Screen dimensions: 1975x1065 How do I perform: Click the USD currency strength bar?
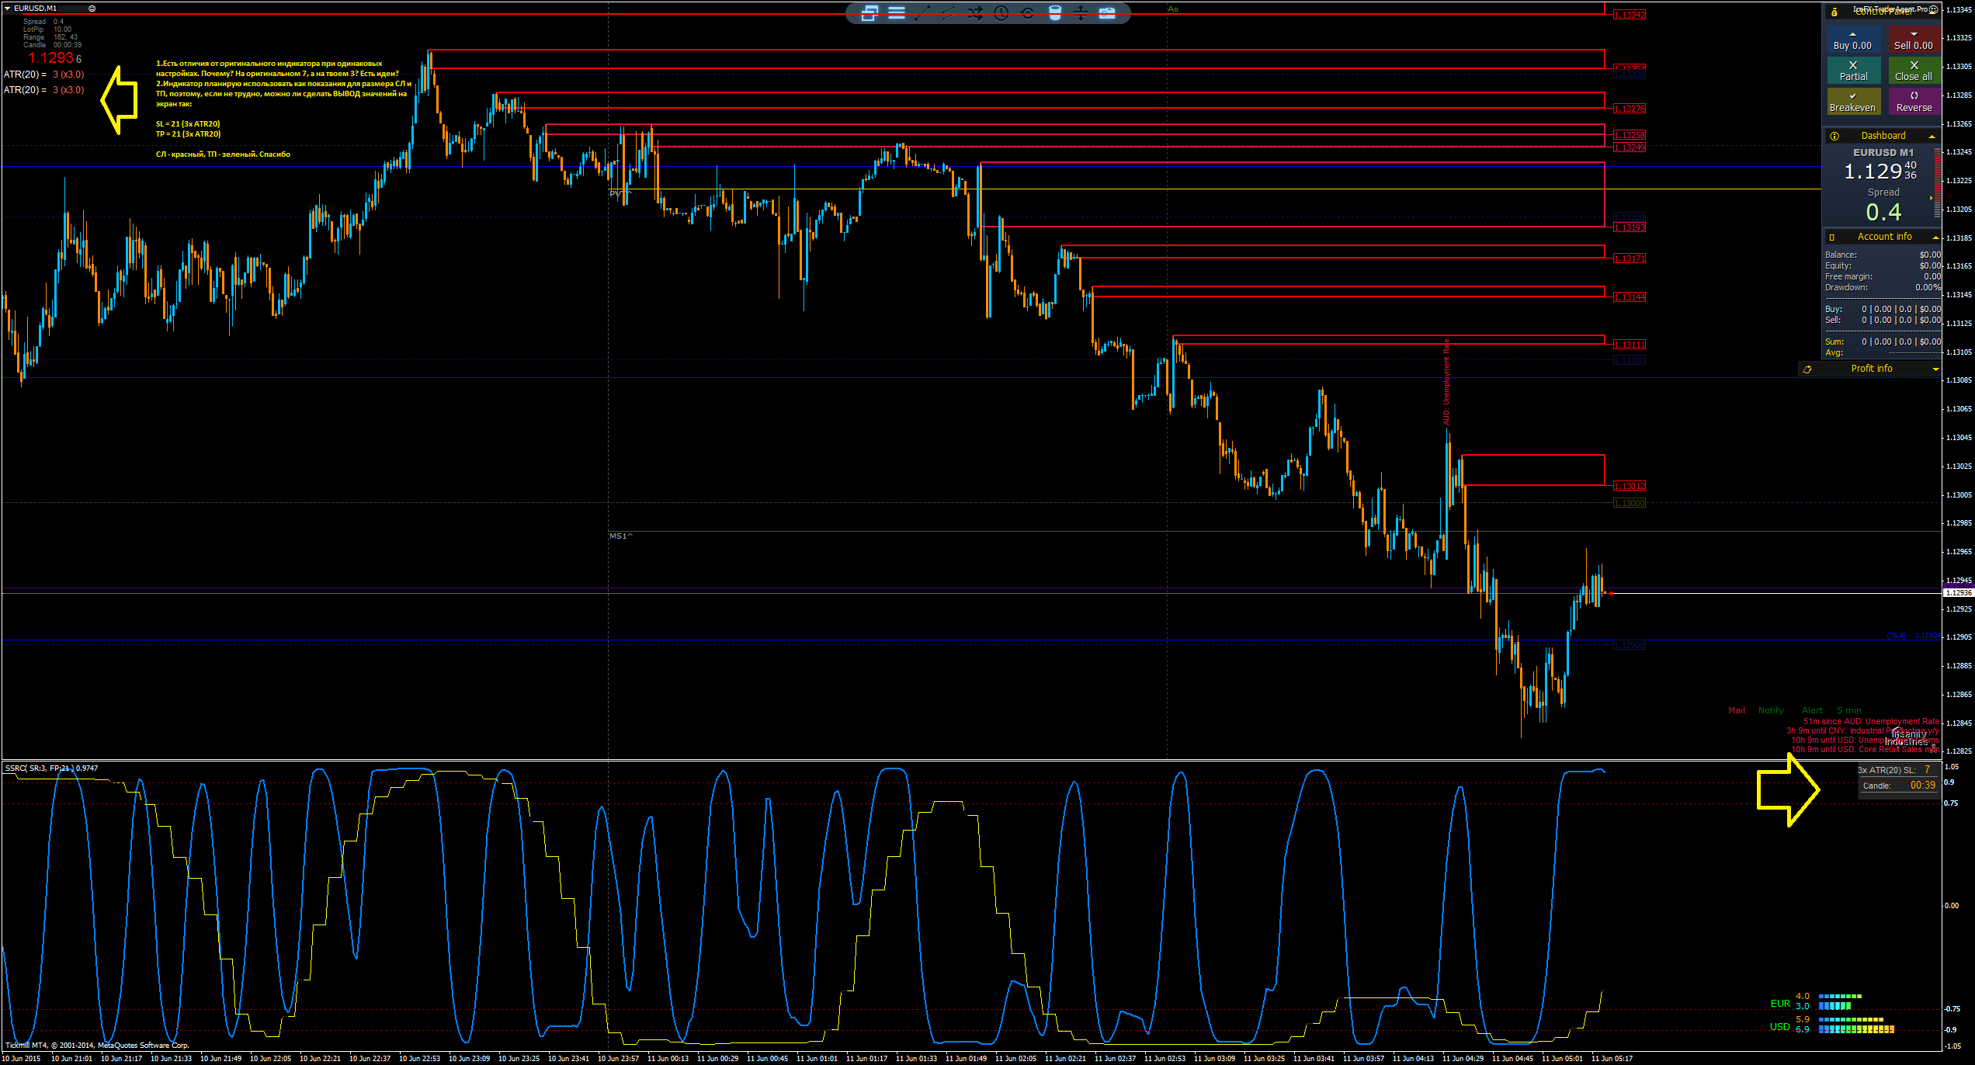(x=1855, y=1025)
